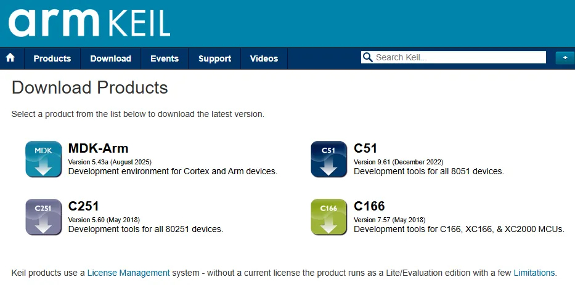This screenshot has width=575, height=285.
Task: Click the MDK download icon
Action: pos(44,159)
